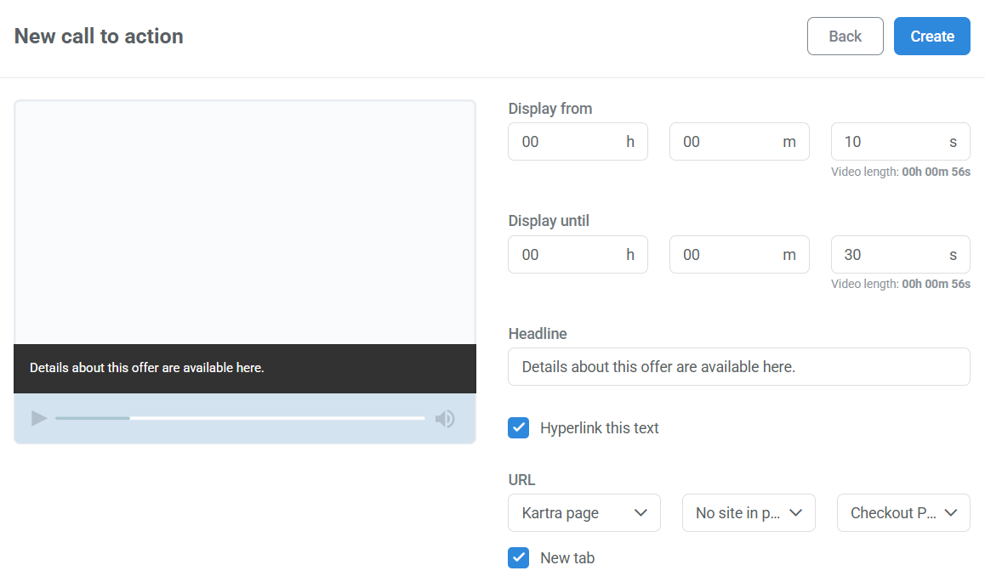This screenshot has width=985, height=582.
Task: Select the minutes field under Display until
Action: tap(739, 254)
